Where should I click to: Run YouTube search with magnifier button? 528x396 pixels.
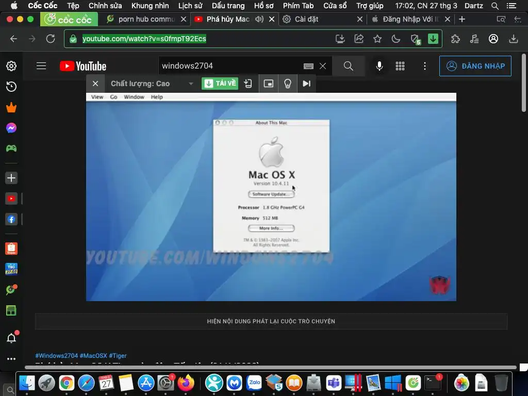(349, 66)
